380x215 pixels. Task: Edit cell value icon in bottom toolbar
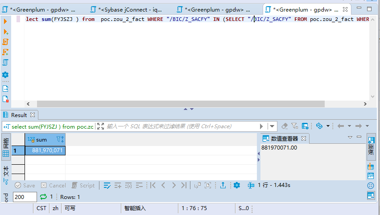(107, 186)
